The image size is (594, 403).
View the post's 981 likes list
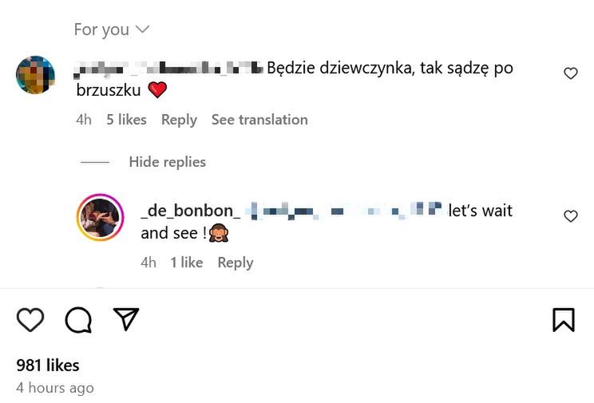point(48,365)
